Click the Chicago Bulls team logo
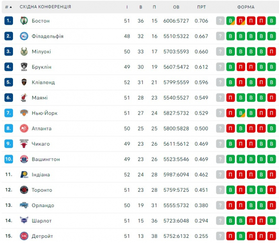The width and height of the screenshot is (279, 243). 24,144
